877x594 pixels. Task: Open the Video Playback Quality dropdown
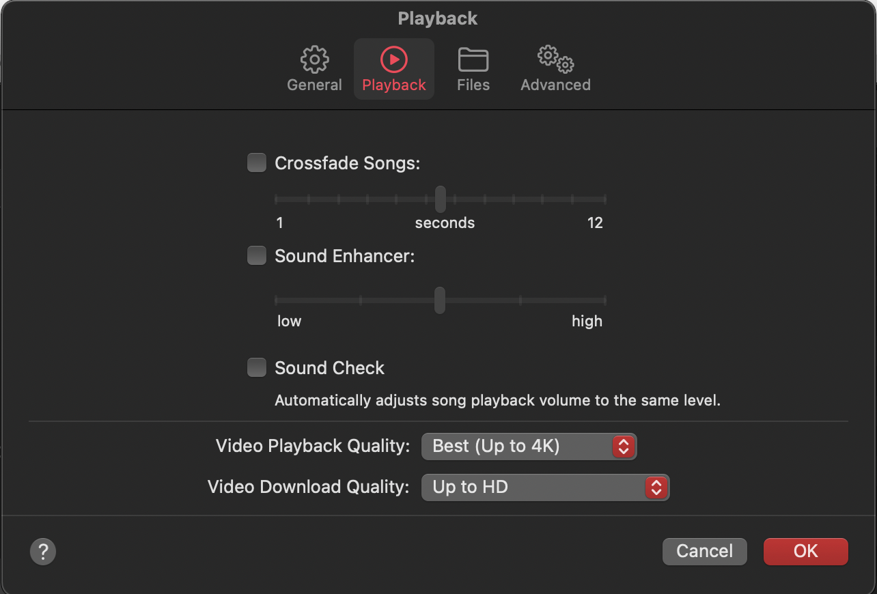point(529,447)
